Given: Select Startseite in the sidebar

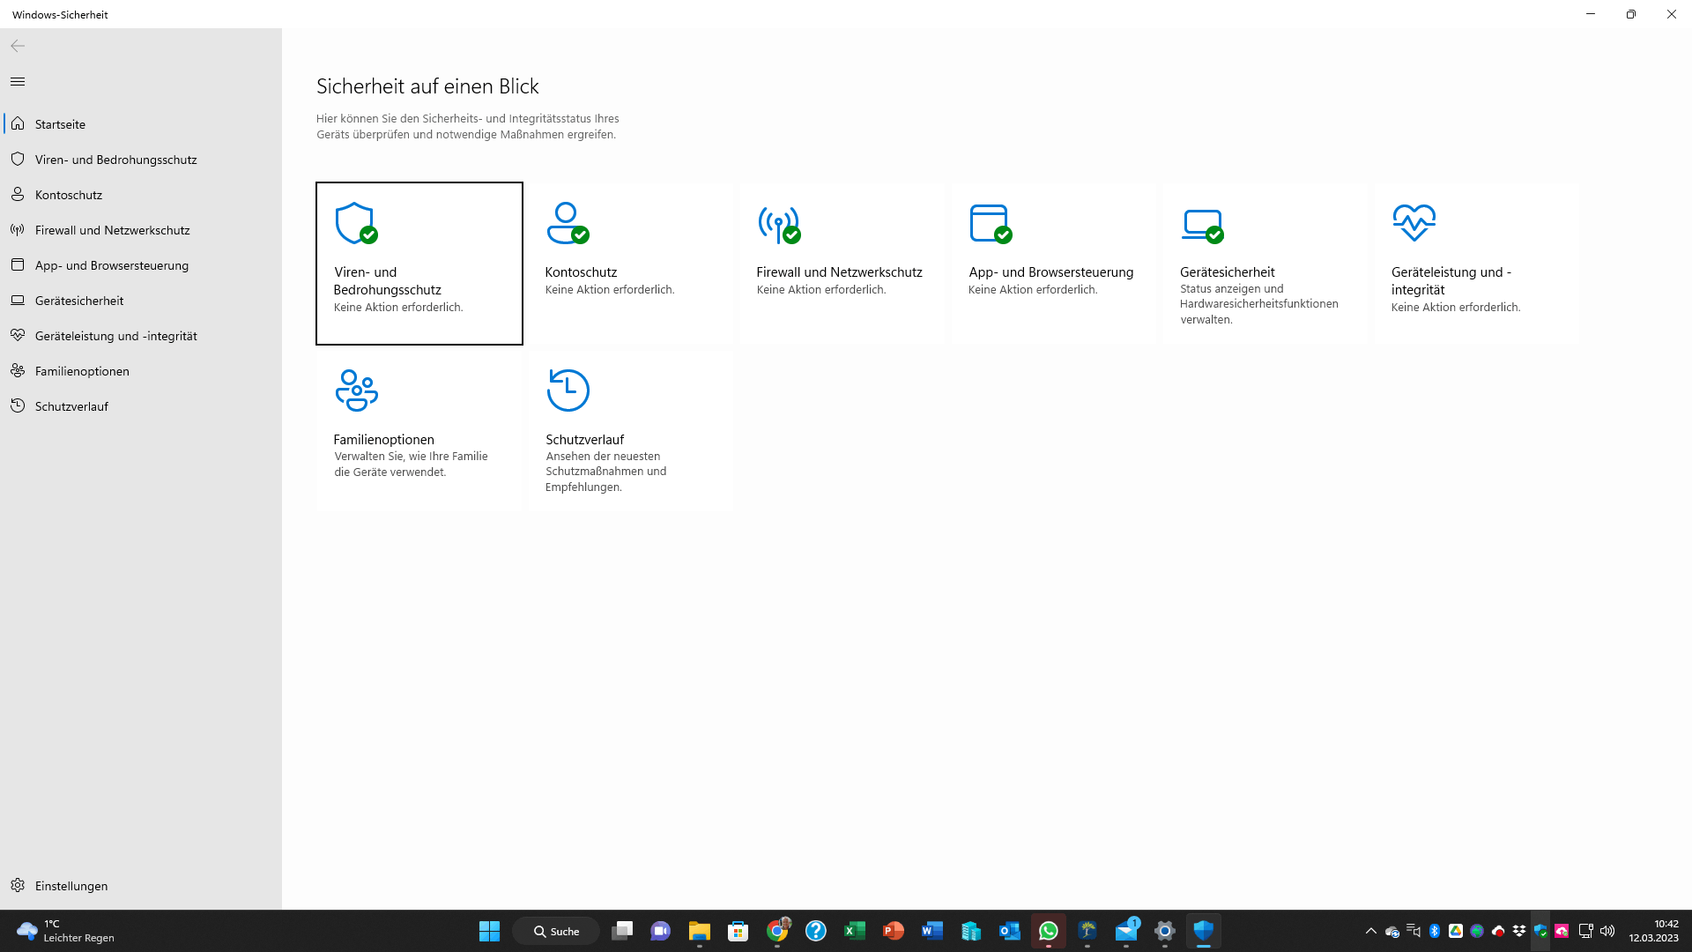Looking at the screenshot, I should pyautogui.click(x=60, y=124).
